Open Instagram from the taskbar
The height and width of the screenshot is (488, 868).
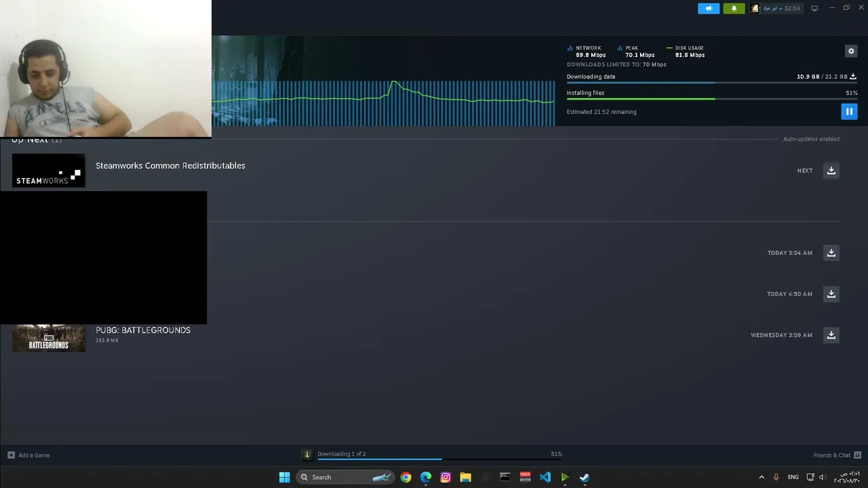[446, 477]
